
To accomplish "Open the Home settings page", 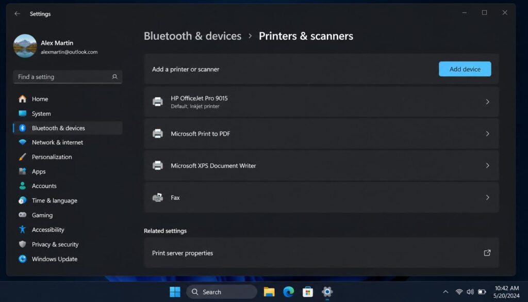I will 68,99.
